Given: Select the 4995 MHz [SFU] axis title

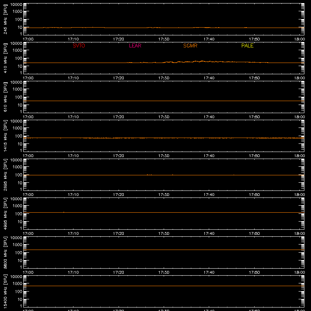Looking at the screenshot, I should click(5, 214).
